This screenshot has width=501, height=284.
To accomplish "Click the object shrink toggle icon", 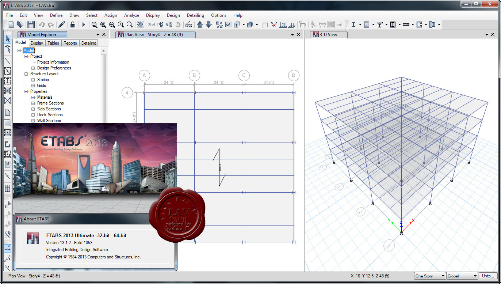I will 219,24.
